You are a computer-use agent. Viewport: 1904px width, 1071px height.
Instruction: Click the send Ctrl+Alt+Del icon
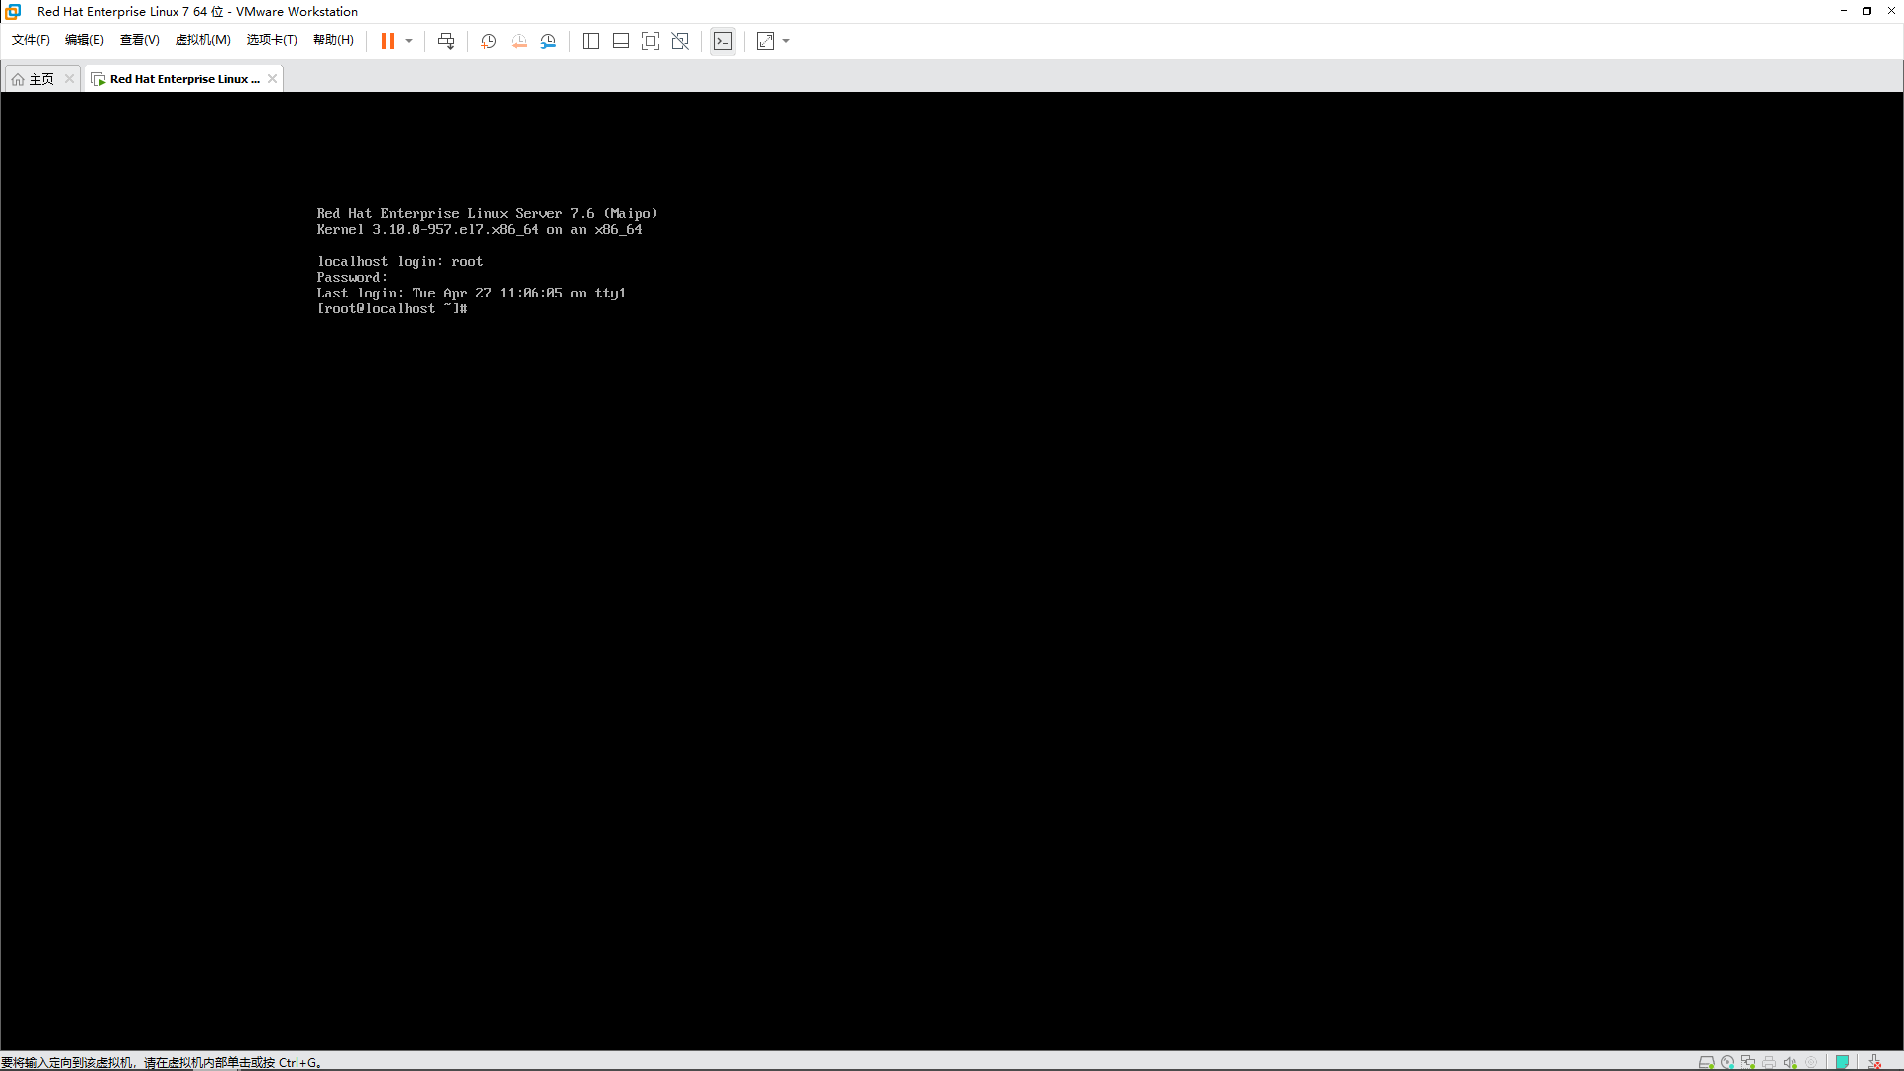[x=446, y=41]
